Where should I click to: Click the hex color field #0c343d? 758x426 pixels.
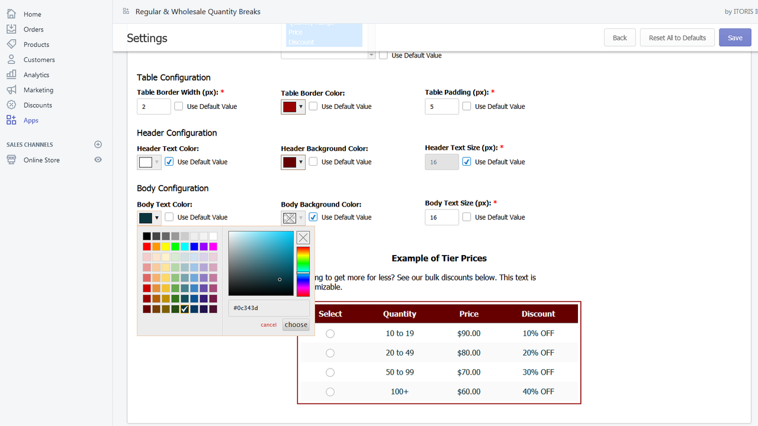[269, 308]
